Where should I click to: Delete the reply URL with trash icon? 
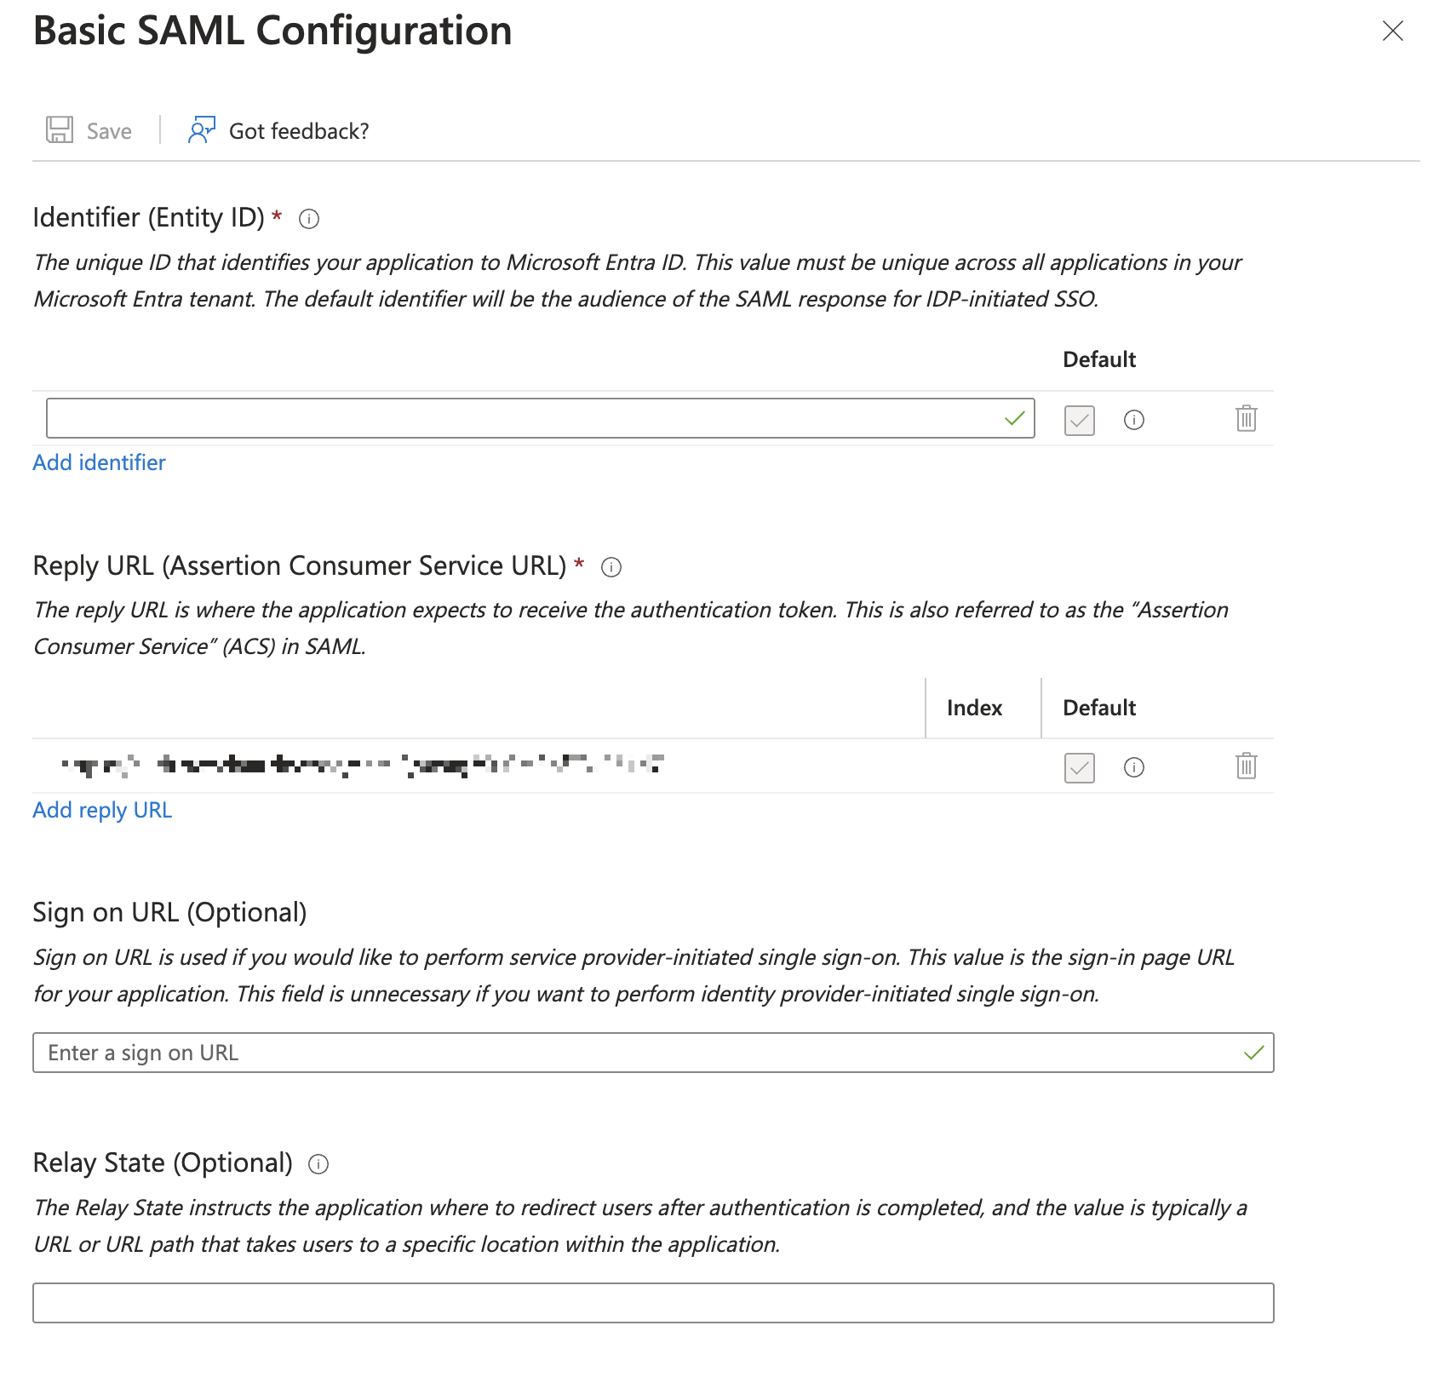(1245, 766)
